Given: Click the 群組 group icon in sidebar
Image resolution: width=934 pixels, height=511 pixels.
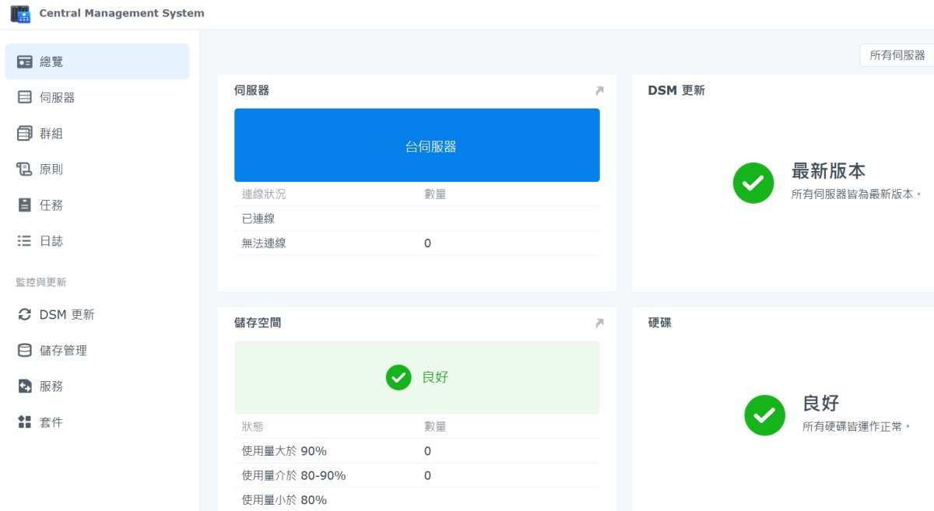Looking at the screenshot, I should pyautogui.click(x=25, y=134).
